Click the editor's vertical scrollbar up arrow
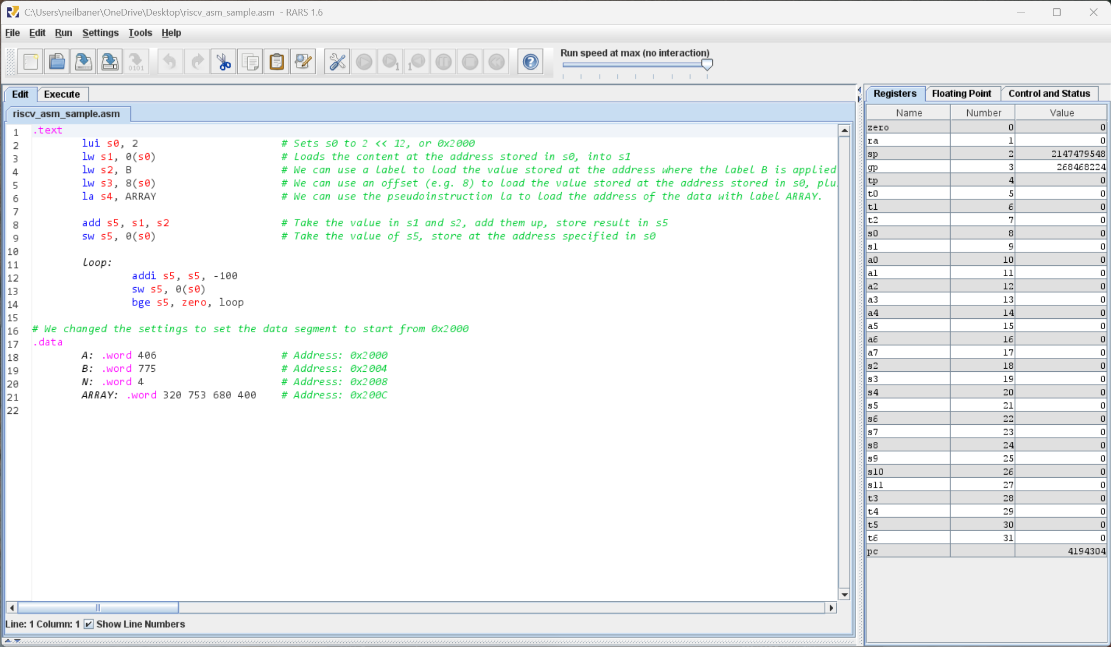 click(844, 130)
